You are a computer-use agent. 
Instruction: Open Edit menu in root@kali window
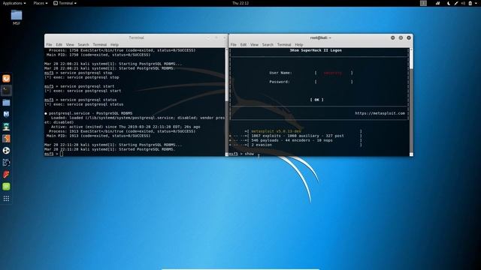(244, 45)
